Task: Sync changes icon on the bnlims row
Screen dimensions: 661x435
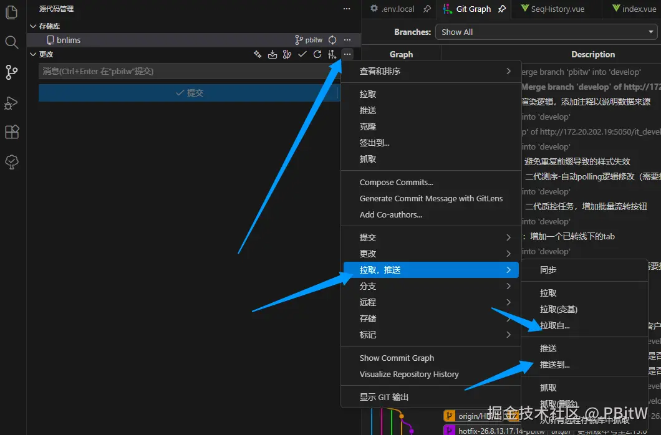Action: 332,40
